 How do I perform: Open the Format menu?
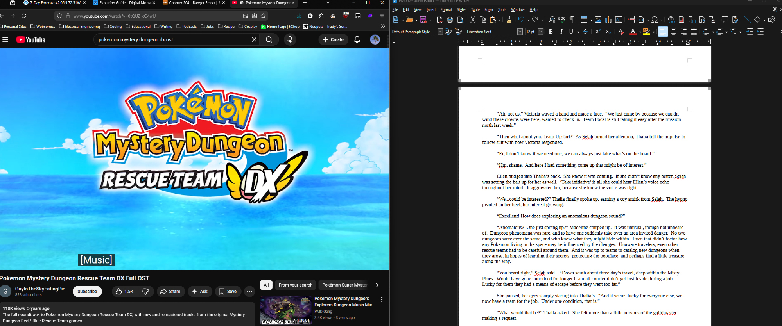tap(446, 10)
